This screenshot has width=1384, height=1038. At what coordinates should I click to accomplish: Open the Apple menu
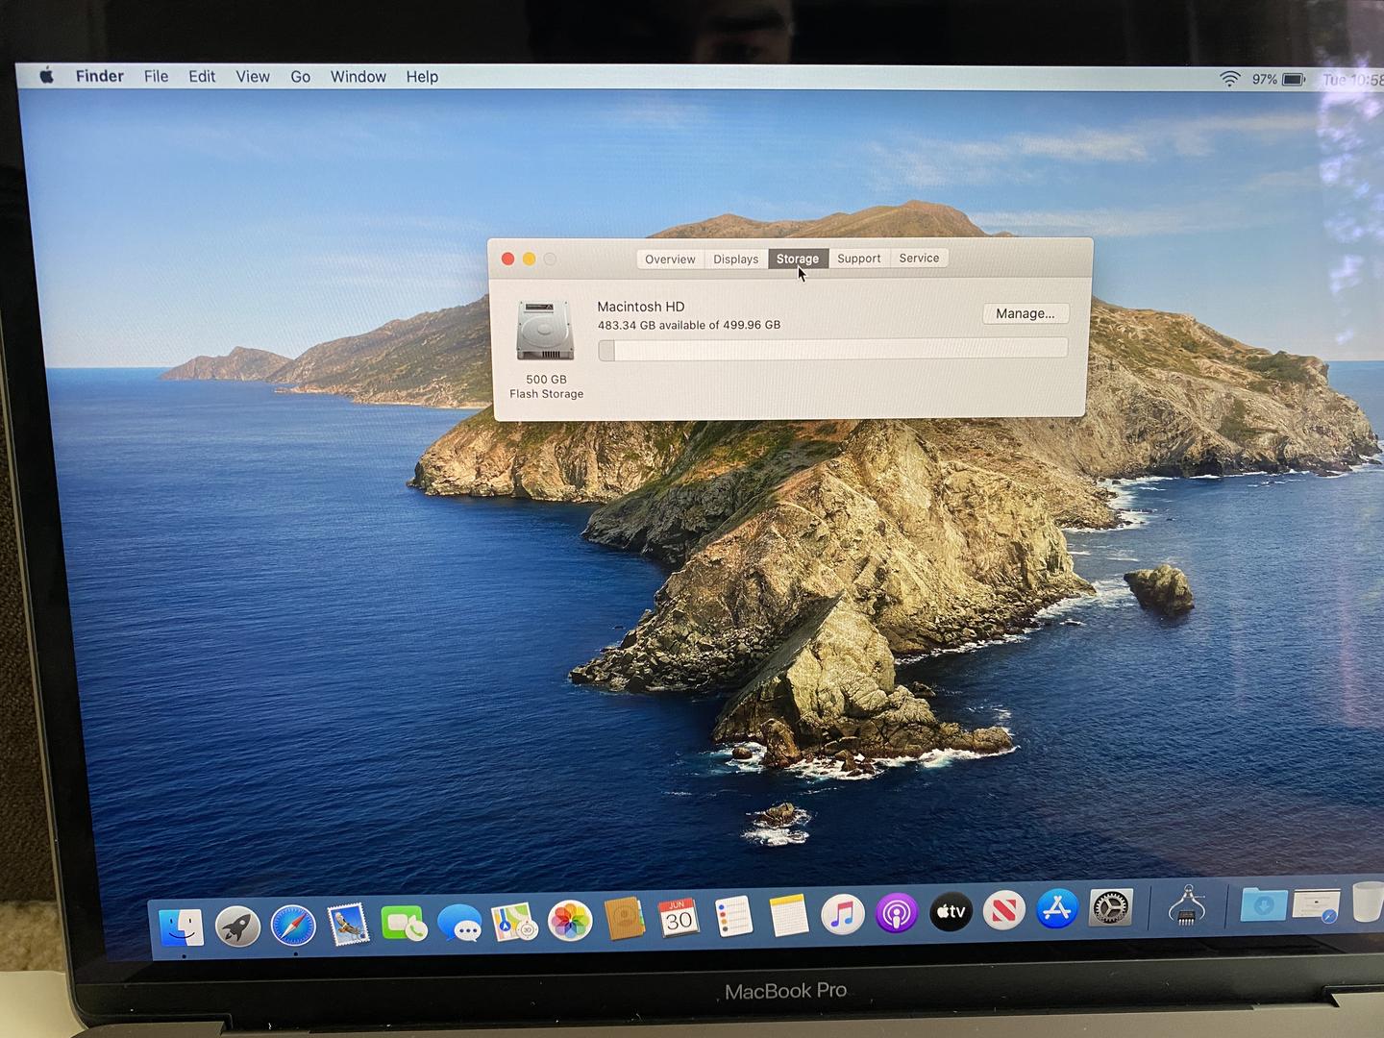pyautogui.click(x=46, y=76)
